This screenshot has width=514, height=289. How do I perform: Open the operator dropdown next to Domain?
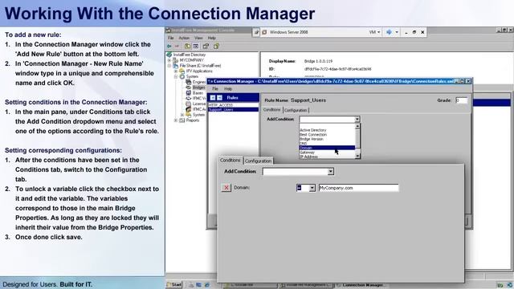point(312,188)
